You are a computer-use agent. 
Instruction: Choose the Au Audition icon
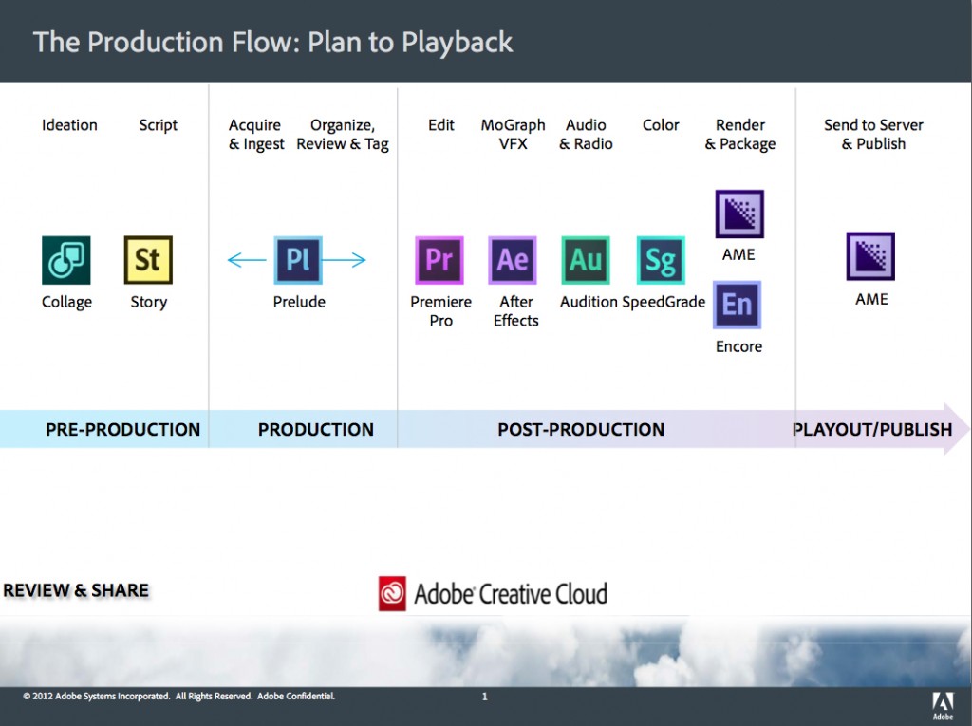click(x=586, y=260)
